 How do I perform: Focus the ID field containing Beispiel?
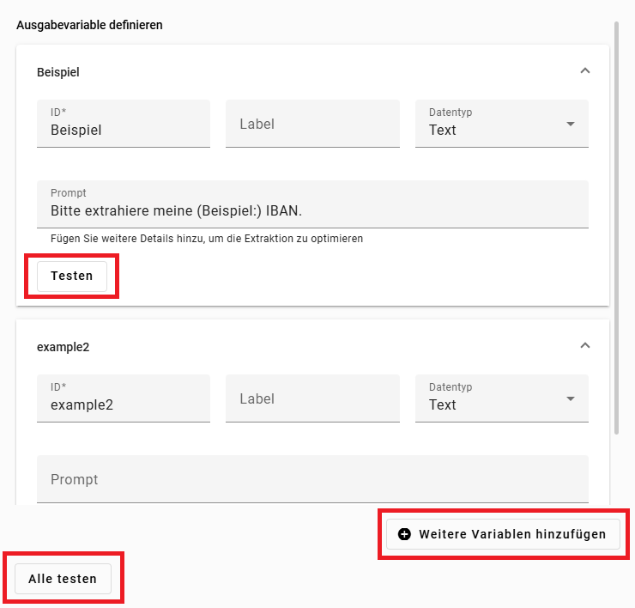coord(123,124)
